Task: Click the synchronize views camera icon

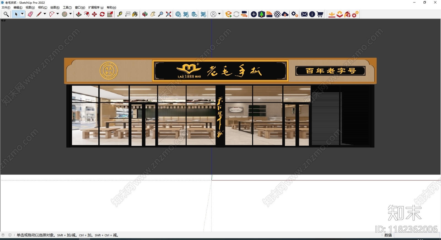Action: (244, 14)
